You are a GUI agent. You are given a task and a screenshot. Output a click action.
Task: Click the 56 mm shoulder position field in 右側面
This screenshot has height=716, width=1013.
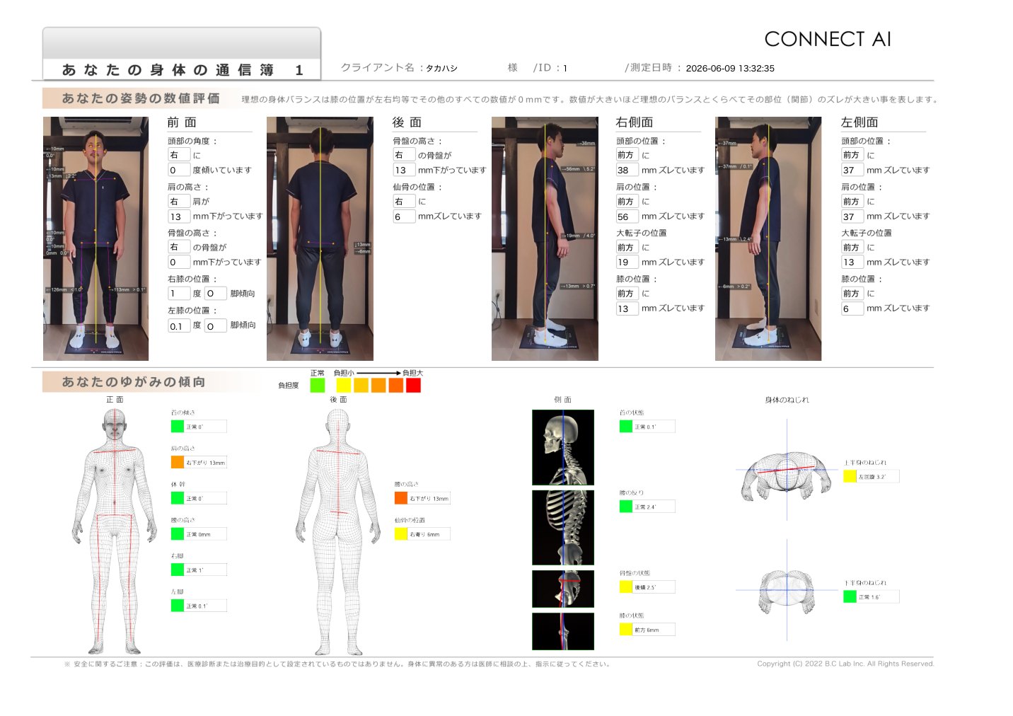point(627,216)
